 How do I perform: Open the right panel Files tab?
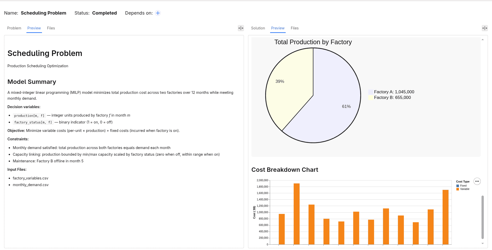(295, 28)
